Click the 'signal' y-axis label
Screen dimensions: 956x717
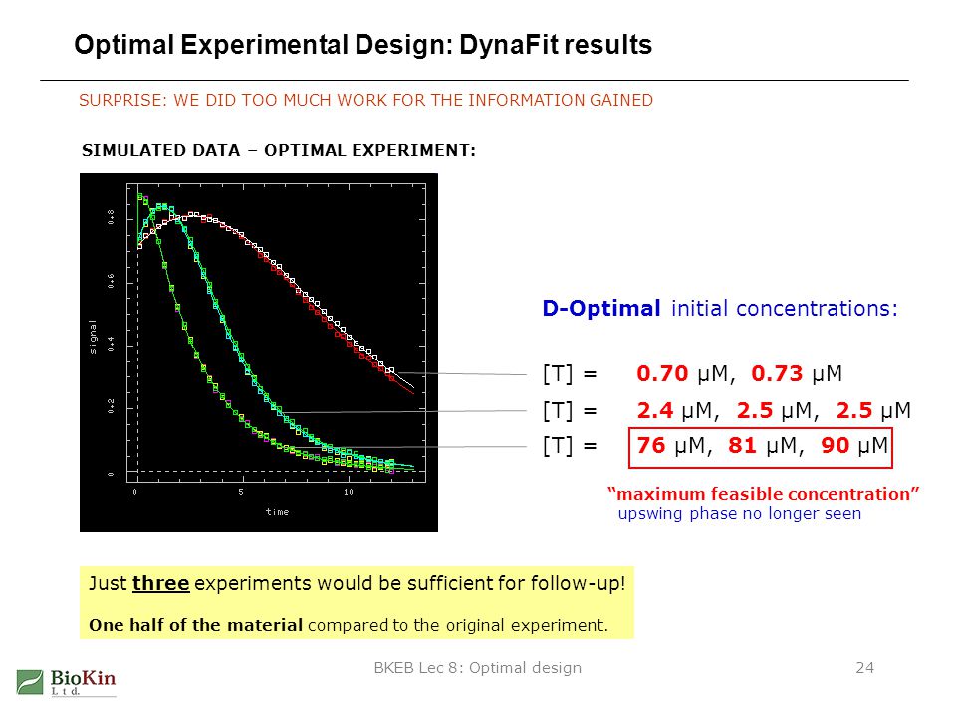(x=92, y=337)
